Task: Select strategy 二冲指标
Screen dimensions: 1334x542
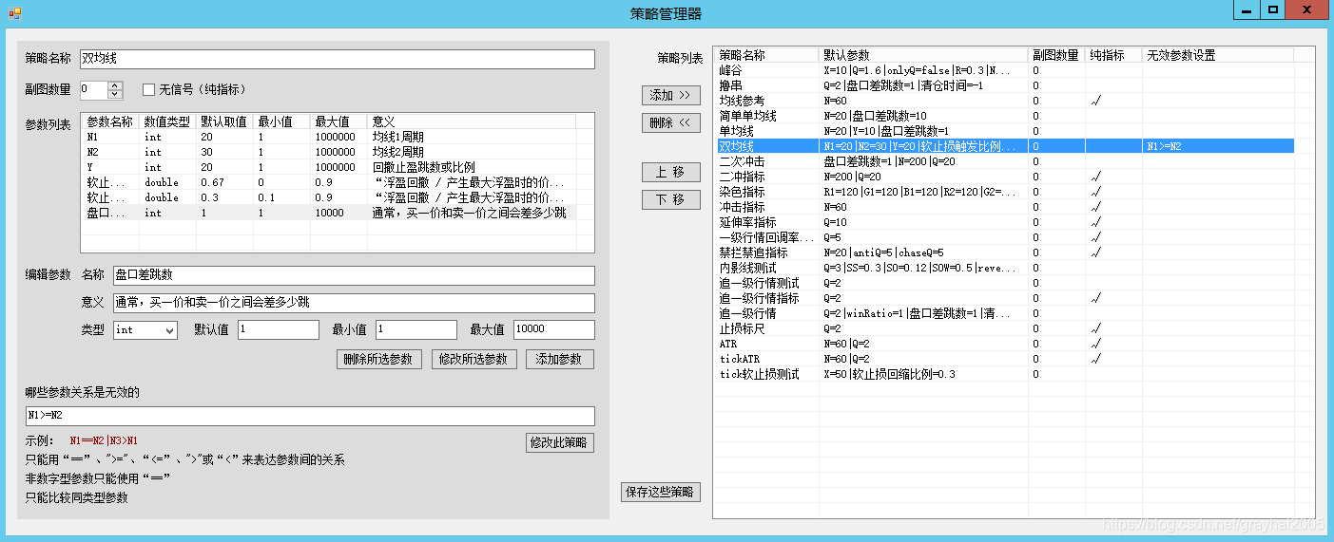Action: (x=1005, y=177)
